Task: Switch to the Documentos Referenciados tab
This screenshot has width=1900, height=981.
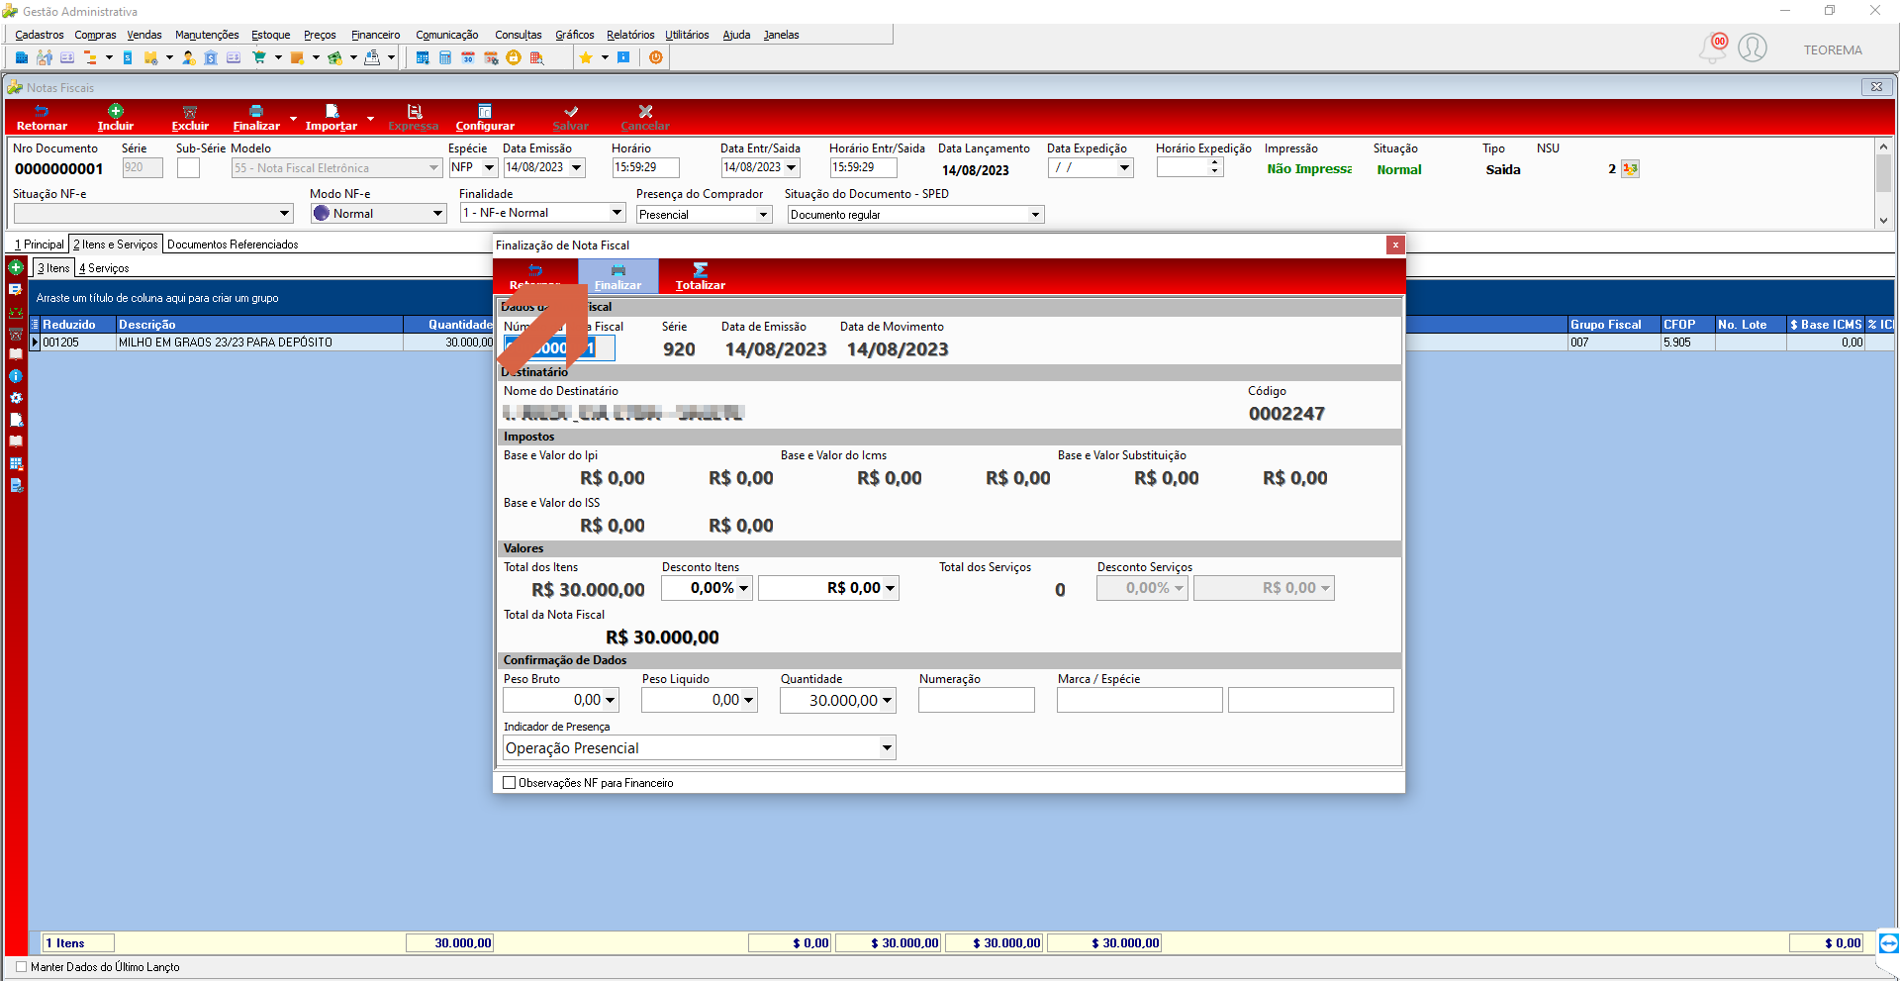Action: [233, 245]
